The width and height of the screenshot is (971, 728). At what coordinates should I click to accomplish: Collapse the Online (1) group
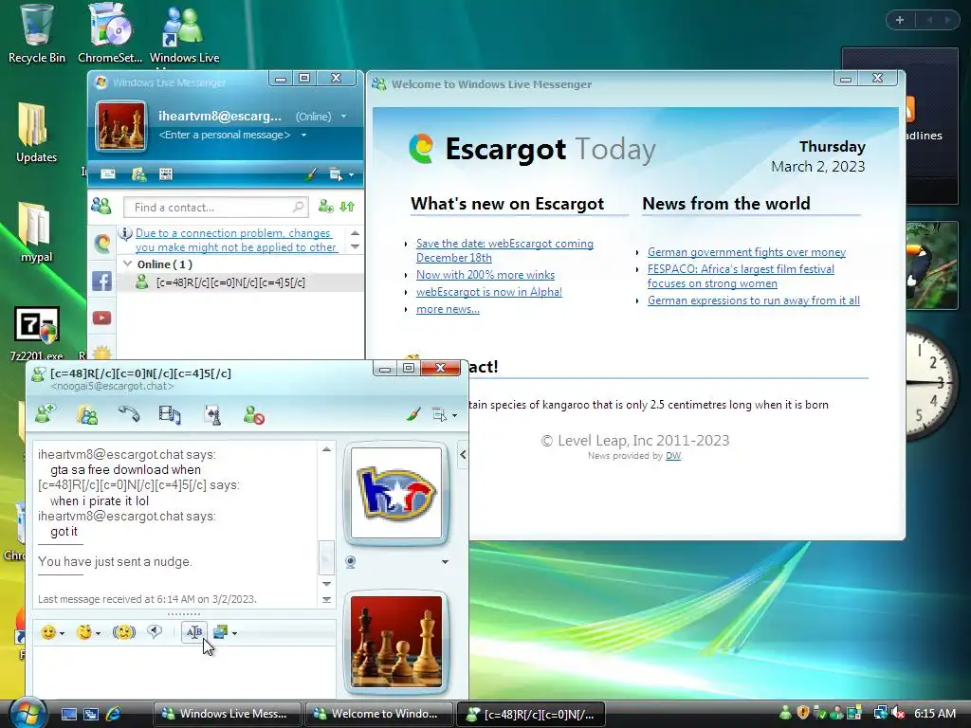pyautogui.click(x=128, y=264)
